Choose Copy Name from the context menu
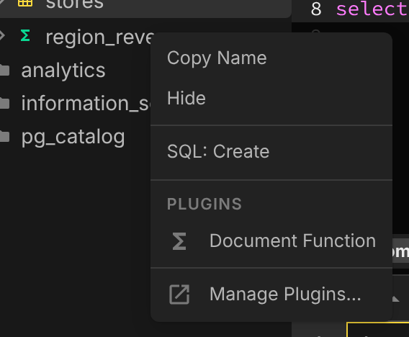Viewport: 409px width, 337px height. point(271,58)
